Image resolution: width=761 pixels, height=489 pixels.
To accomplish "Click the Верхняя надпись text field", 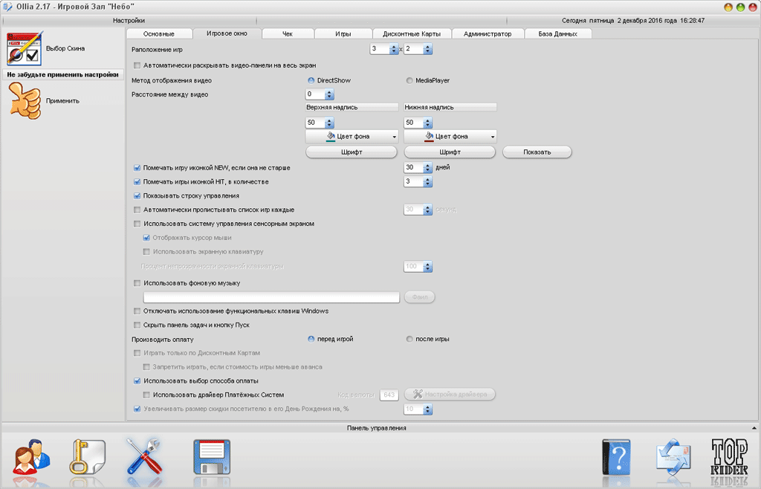I will (352, 107).
